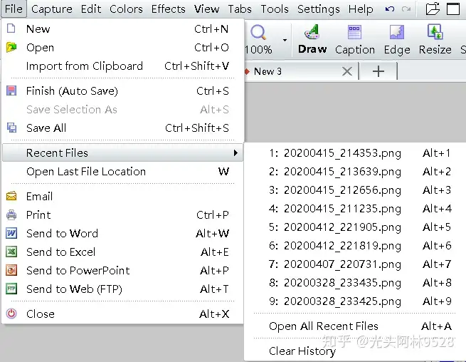Screen dimensions: 466x362
Task: Click the Undo arrow
Action: [390, 9]
